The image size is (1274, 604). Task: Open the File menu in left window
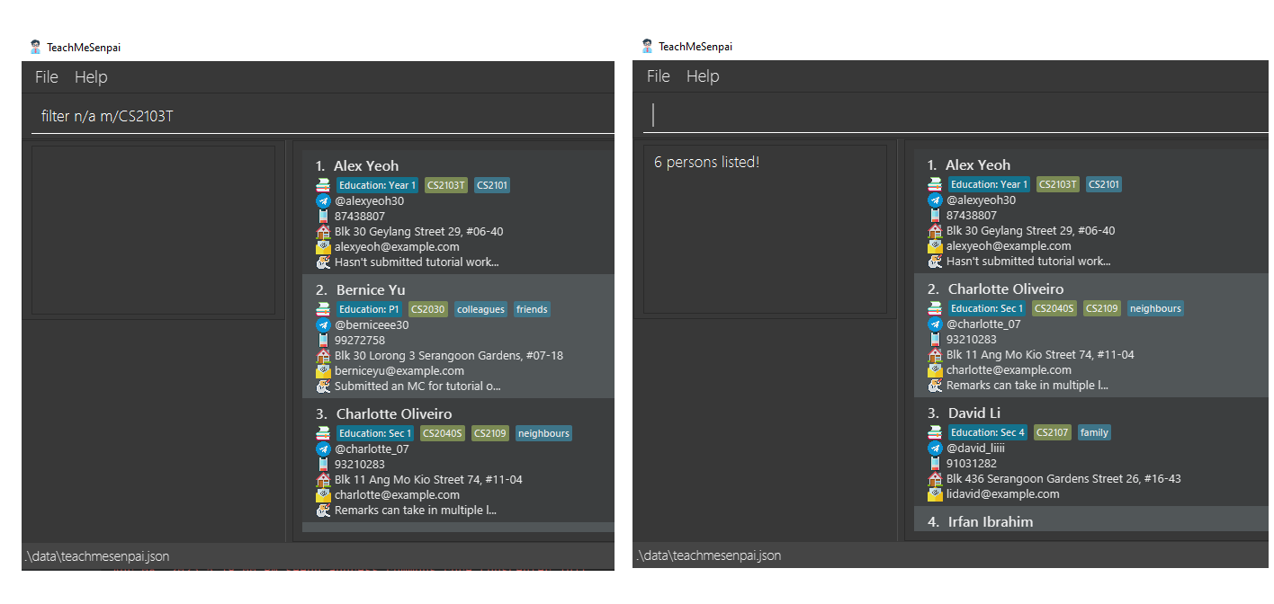point(47,77)
